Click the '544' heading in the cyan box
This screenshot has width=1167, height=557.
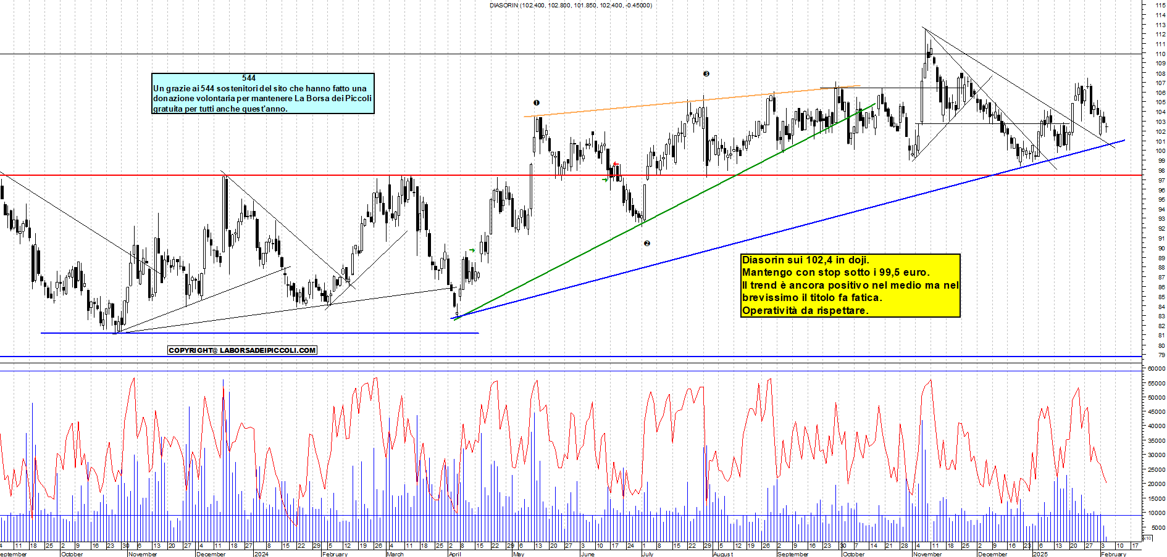click(249, 78)
